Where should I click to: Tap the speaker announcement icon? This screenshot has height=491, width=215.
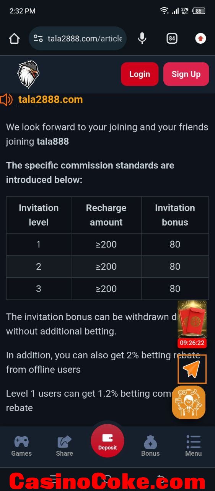coord(6,100)
